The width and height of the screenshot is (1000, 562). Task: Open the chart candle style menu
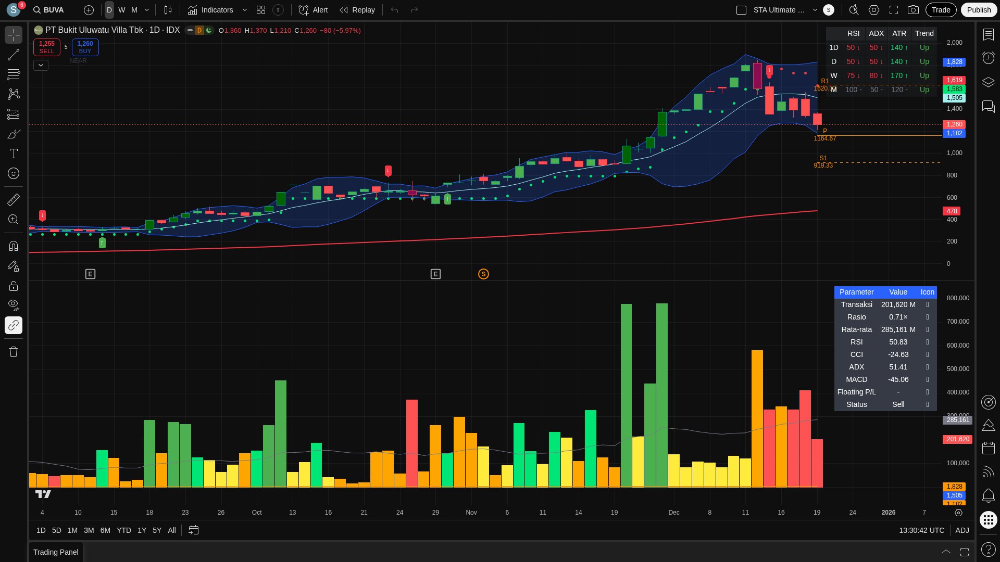(168, 10)
